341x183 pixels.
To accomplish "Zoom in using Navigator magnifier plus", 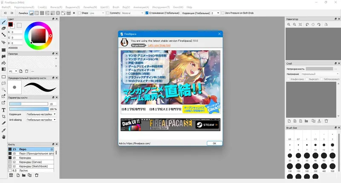I will point(289,25).
